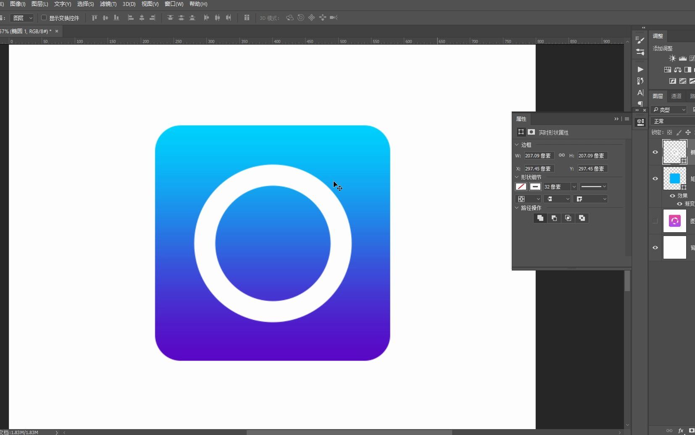
Task: Show the hidden pink icon layer
Action: 655,221
